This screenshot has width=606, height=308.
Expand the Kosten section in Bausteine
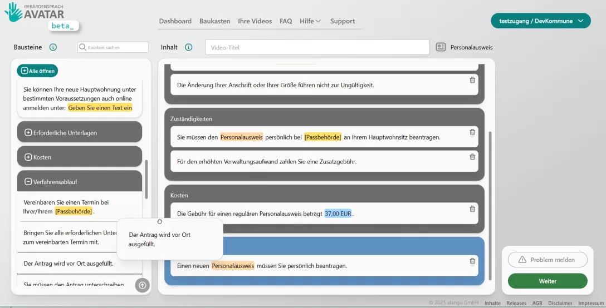[x=28, y=157]
